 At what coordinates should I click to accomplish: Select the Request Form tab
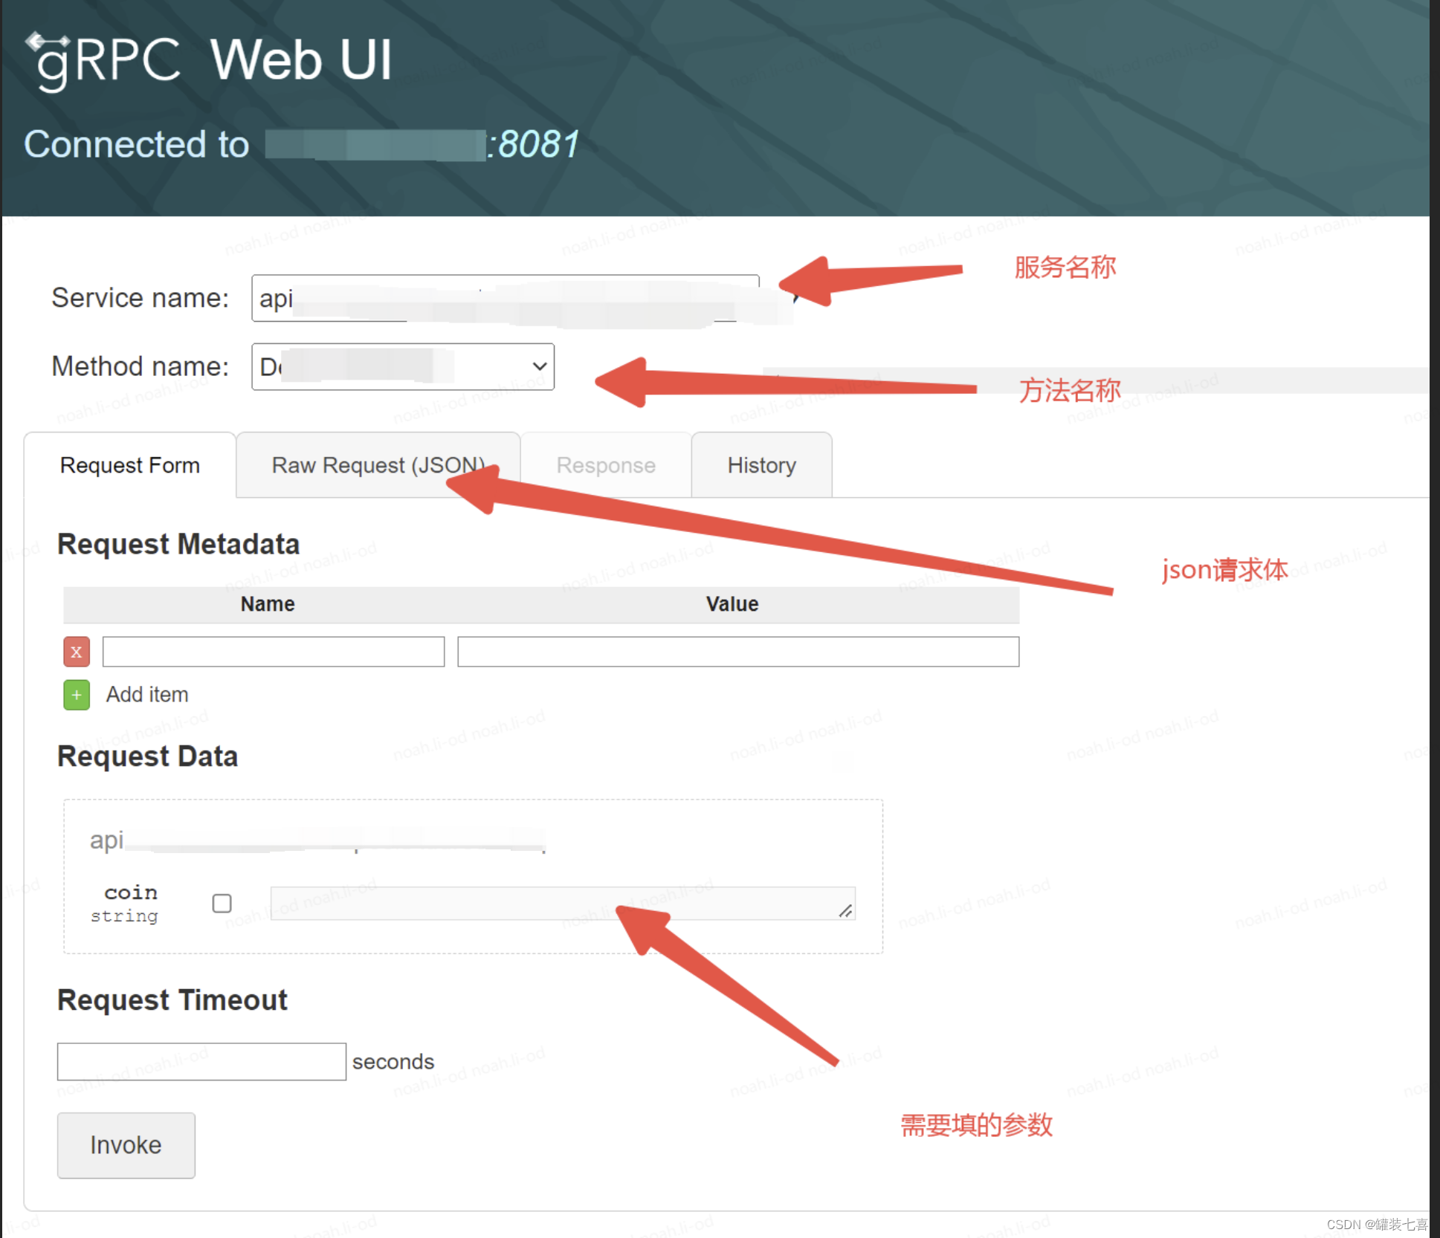(130, 465)
